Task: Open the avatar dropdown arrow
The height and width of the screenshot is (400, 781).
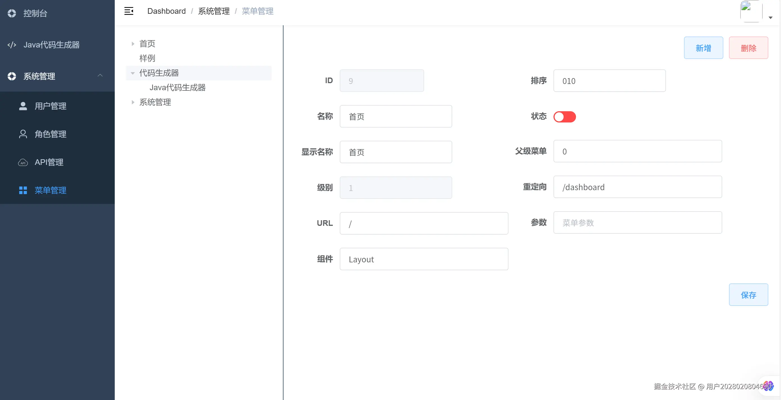Action: [770, 18]
